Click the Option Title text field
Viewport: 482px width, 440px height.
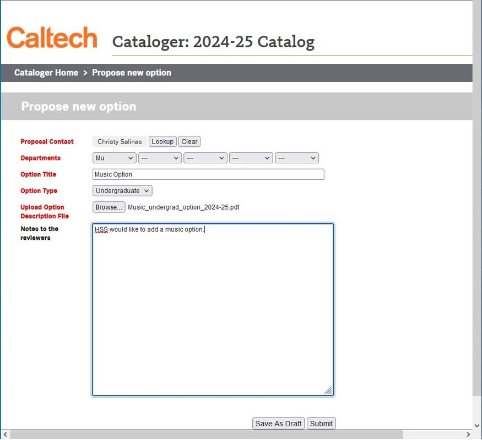(208, 174)
